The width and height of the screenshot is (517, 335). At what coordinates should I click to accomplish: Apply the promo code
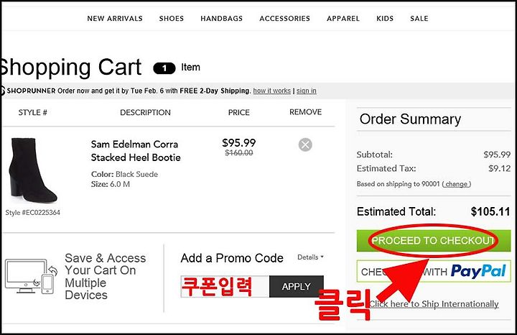click(296, 287)
